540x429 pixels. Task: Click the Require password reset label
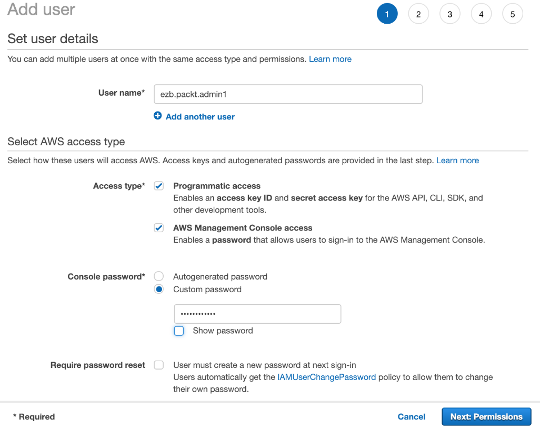[98, 365]
